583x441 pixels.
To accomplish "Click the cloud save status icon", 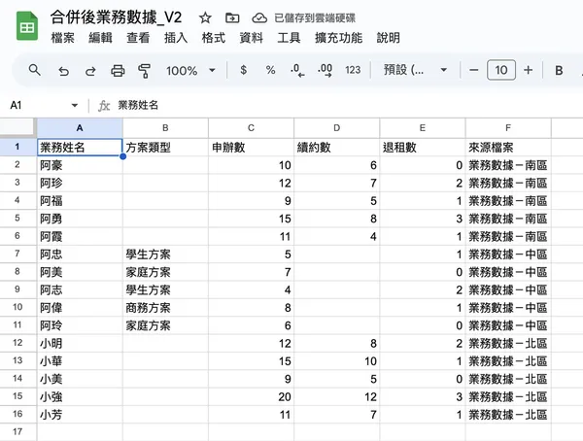I will 259,17.
